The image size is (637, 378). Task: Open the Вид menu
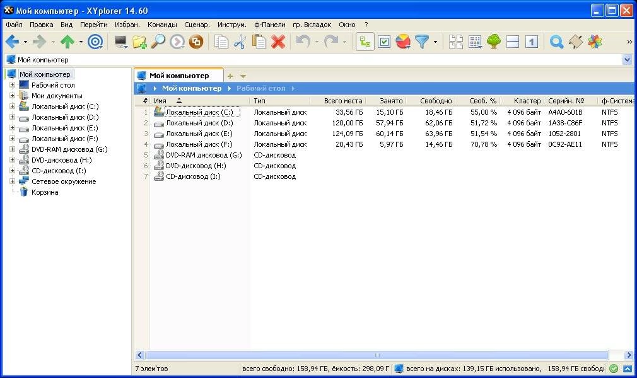pyautogui.click(x=67, y=25)
